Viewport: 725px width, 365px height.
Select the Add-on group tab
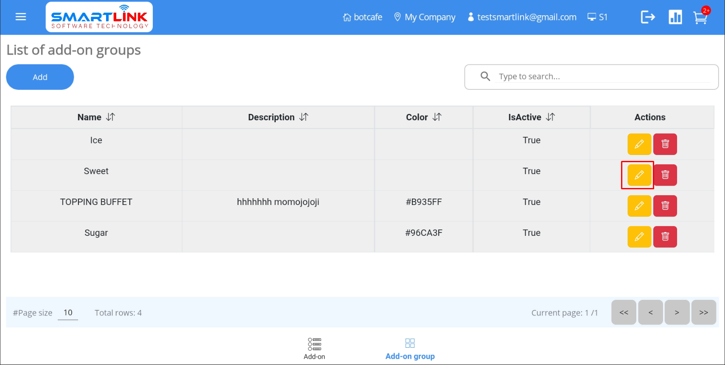410,348
